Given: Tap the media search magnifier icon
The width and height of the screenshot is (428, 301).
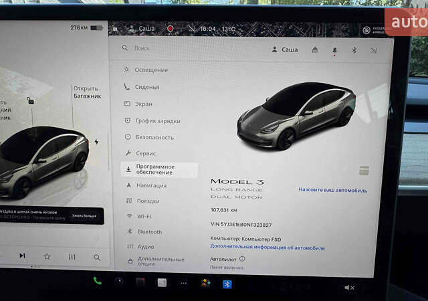Looking at the screenshot, I should (x=97, y=257).
